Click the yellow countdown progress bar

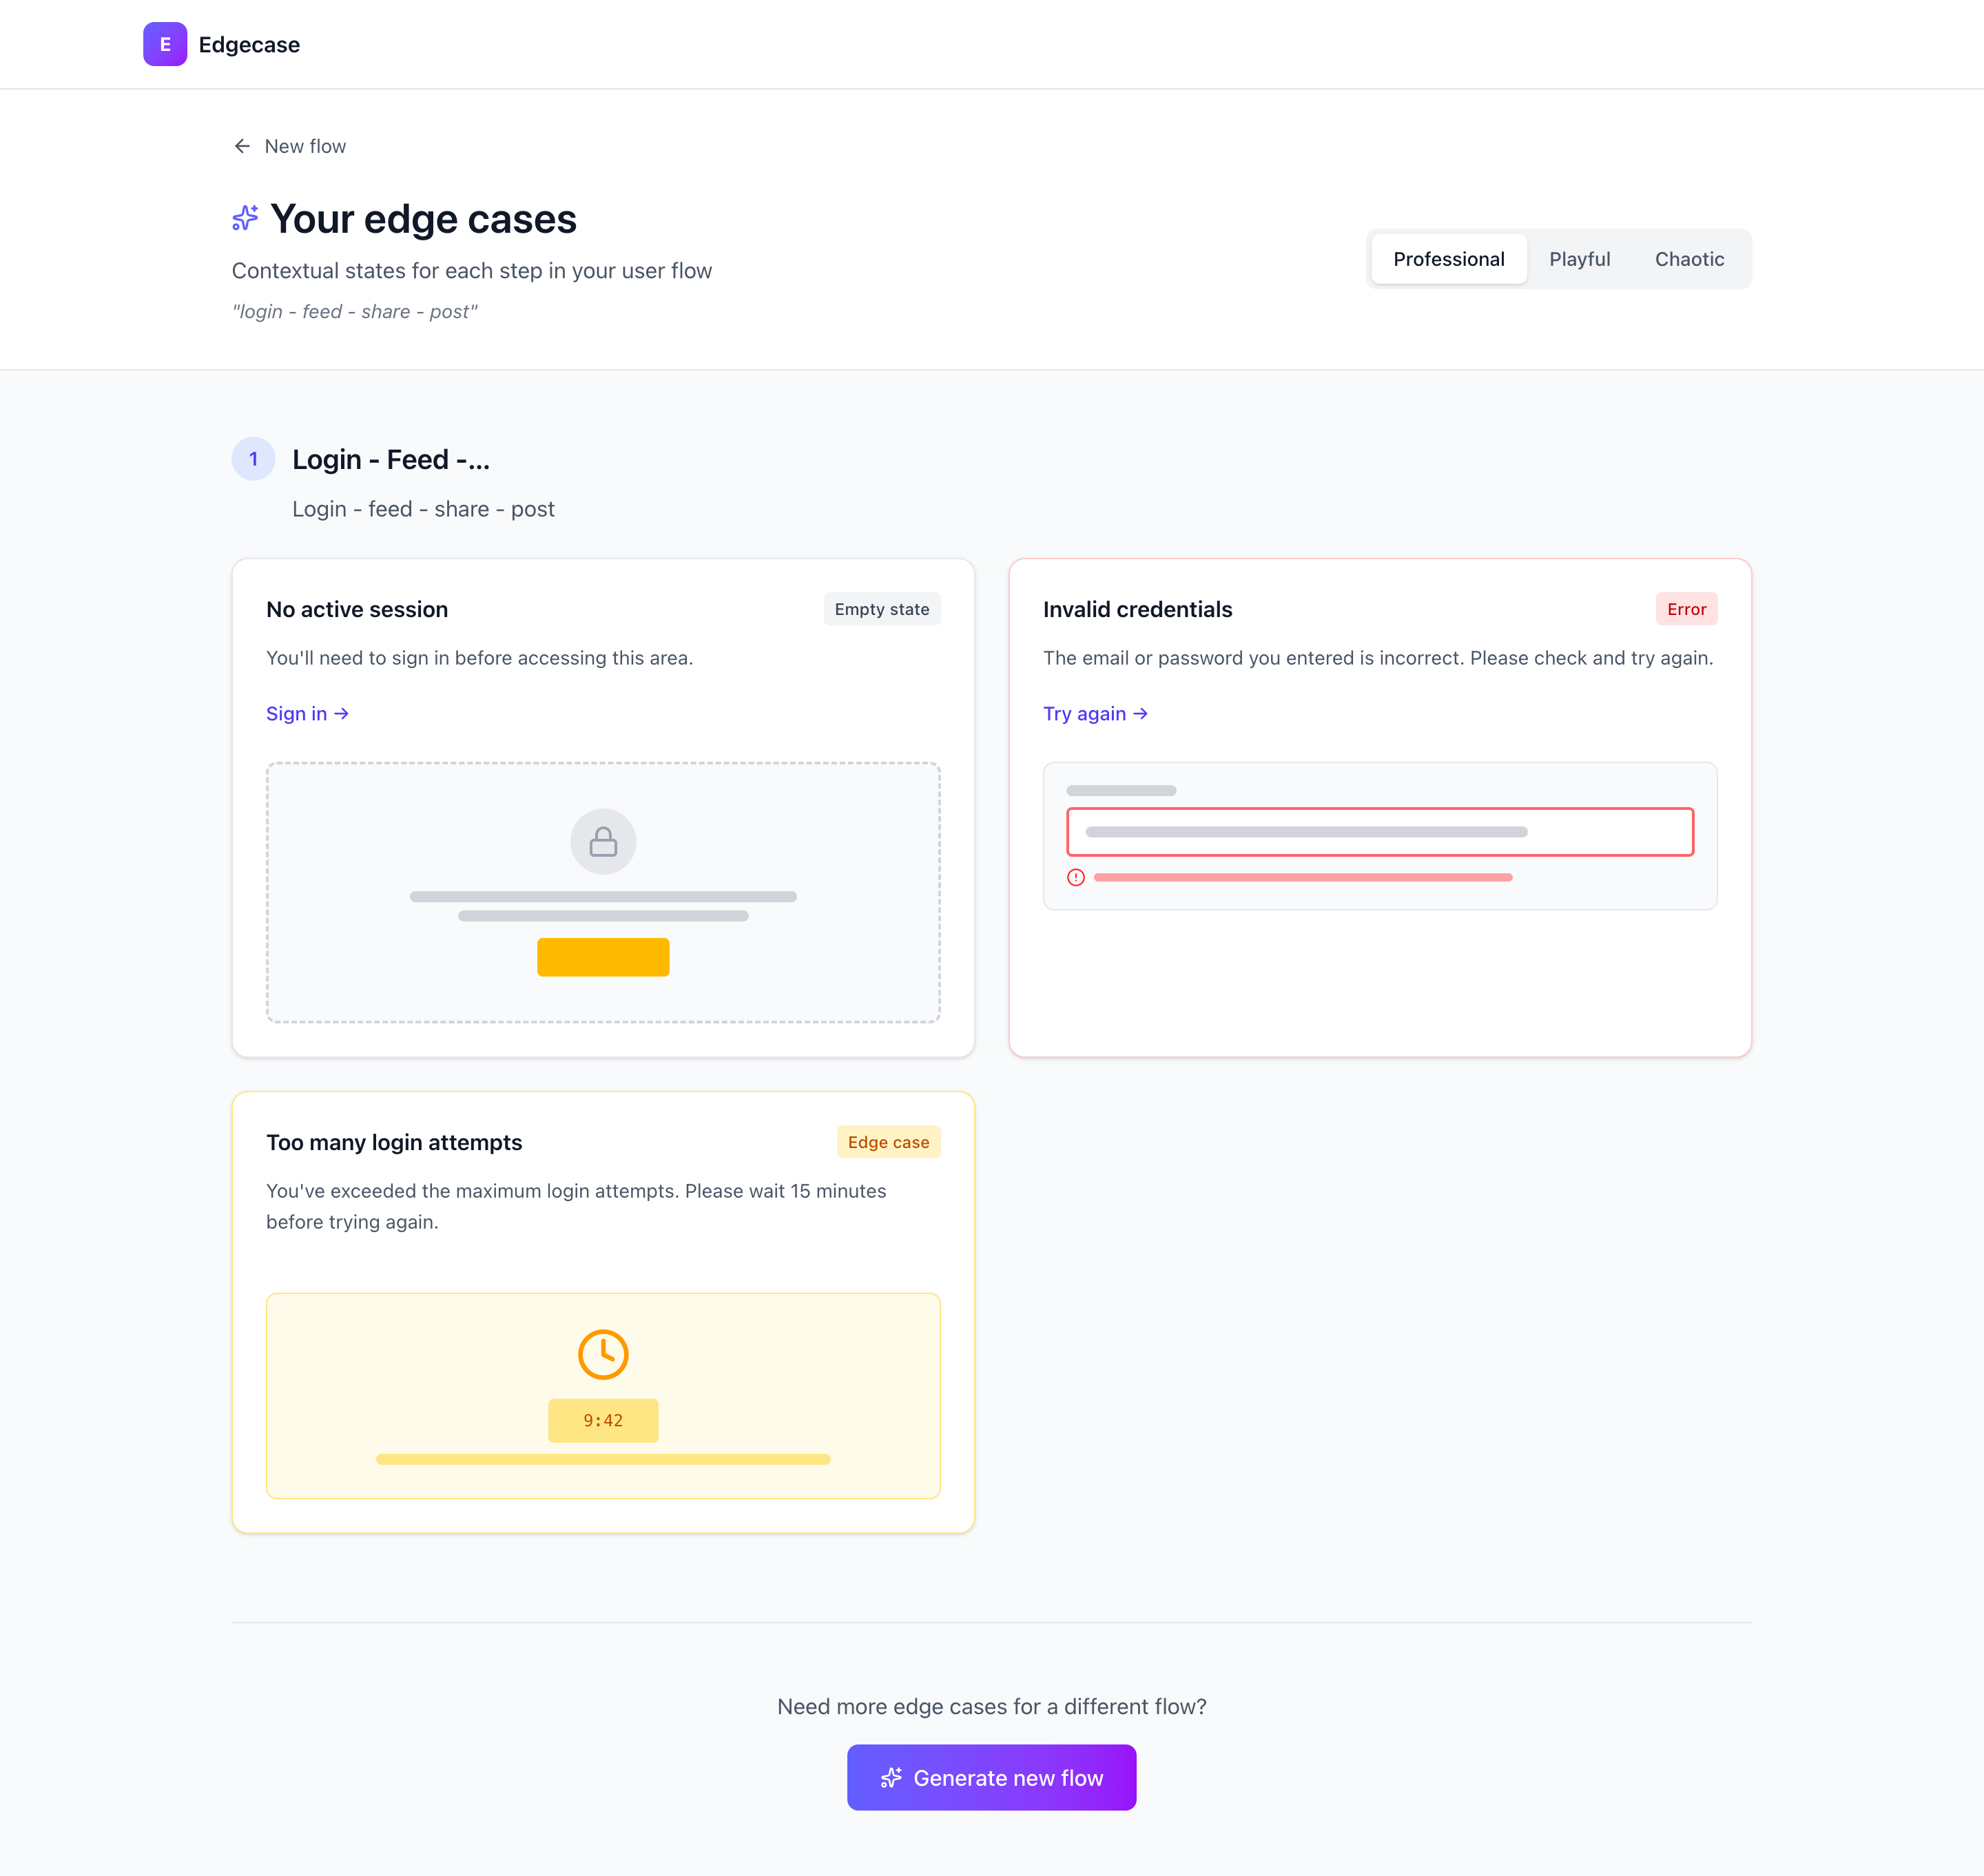point(603,1459)
